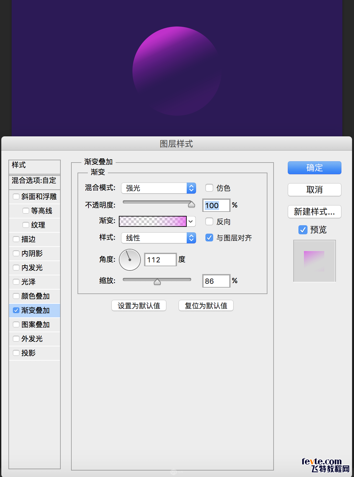Select 描边 row label in list
Viewport: 354px width, 477px height.
(28, 239)
